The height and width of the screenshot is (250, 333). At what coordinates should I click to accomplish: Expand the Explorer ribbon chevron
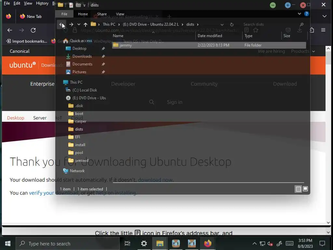[299, 14]
